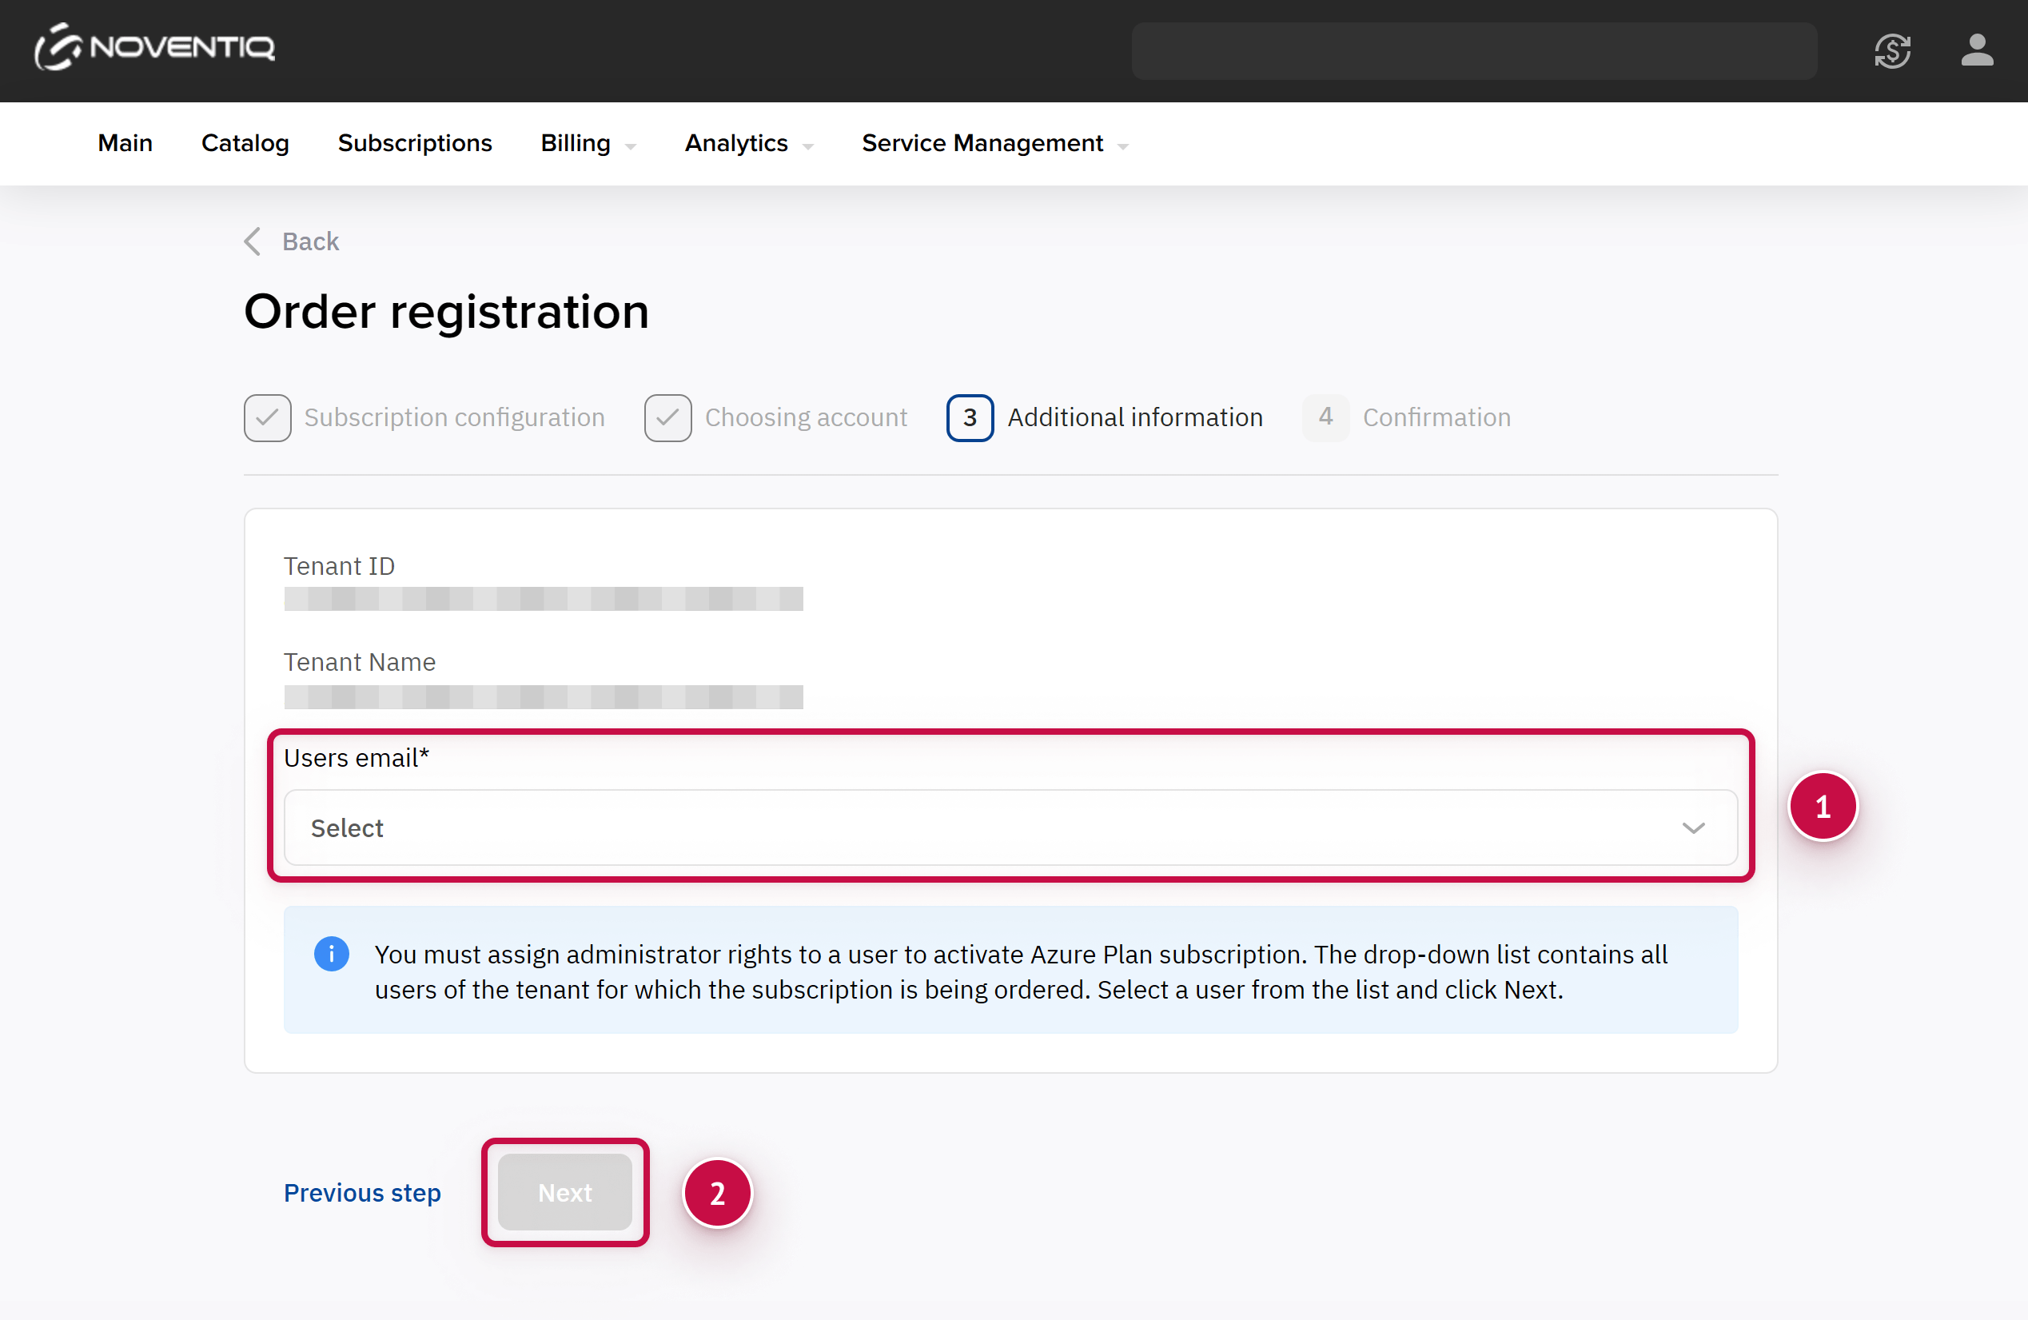
Task: Click the red annotation marker numbered 2
Action: 718,1193
